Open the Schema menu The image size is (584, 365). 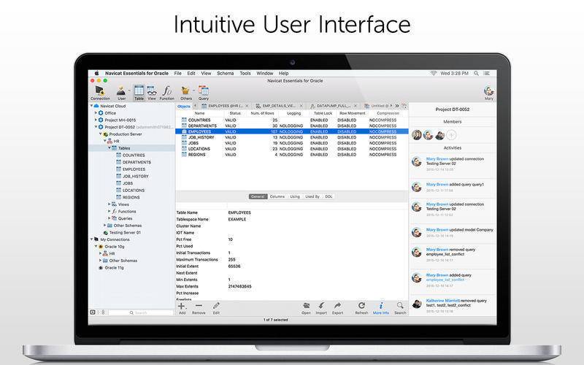(x=226, y=74)
